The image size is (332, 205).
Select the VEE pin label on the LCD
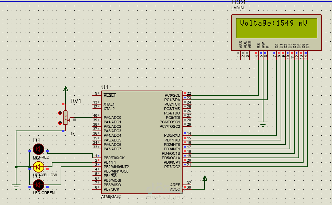250,45
